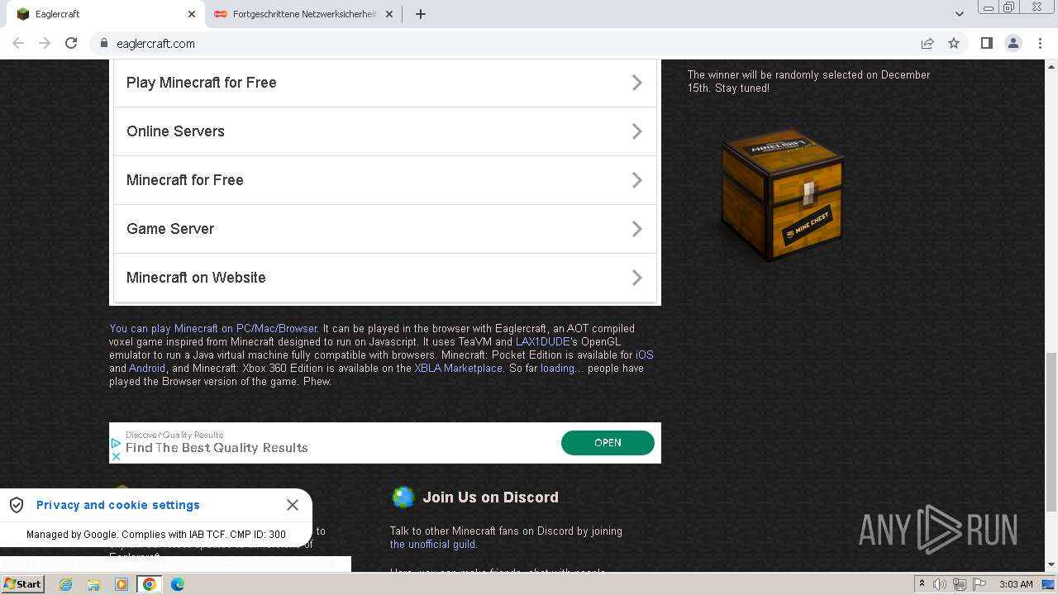Expand Game Server chevron
The height and width of the screenshot is (595, 1058).
click(x=637, y=229)
